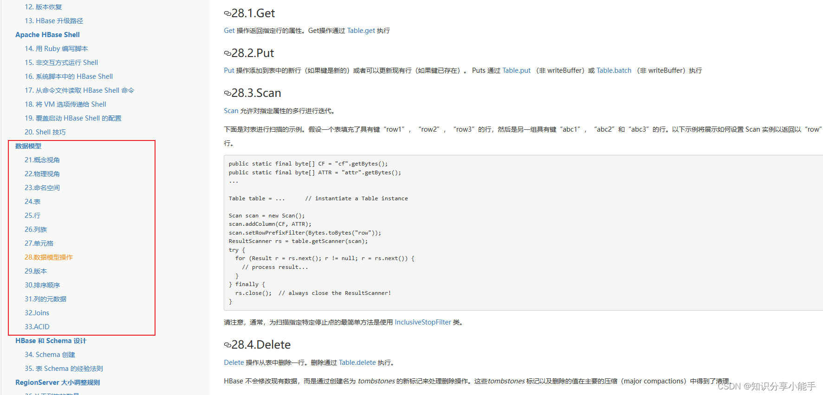Select sidebar item 26.列族

(x=36, y=229)
